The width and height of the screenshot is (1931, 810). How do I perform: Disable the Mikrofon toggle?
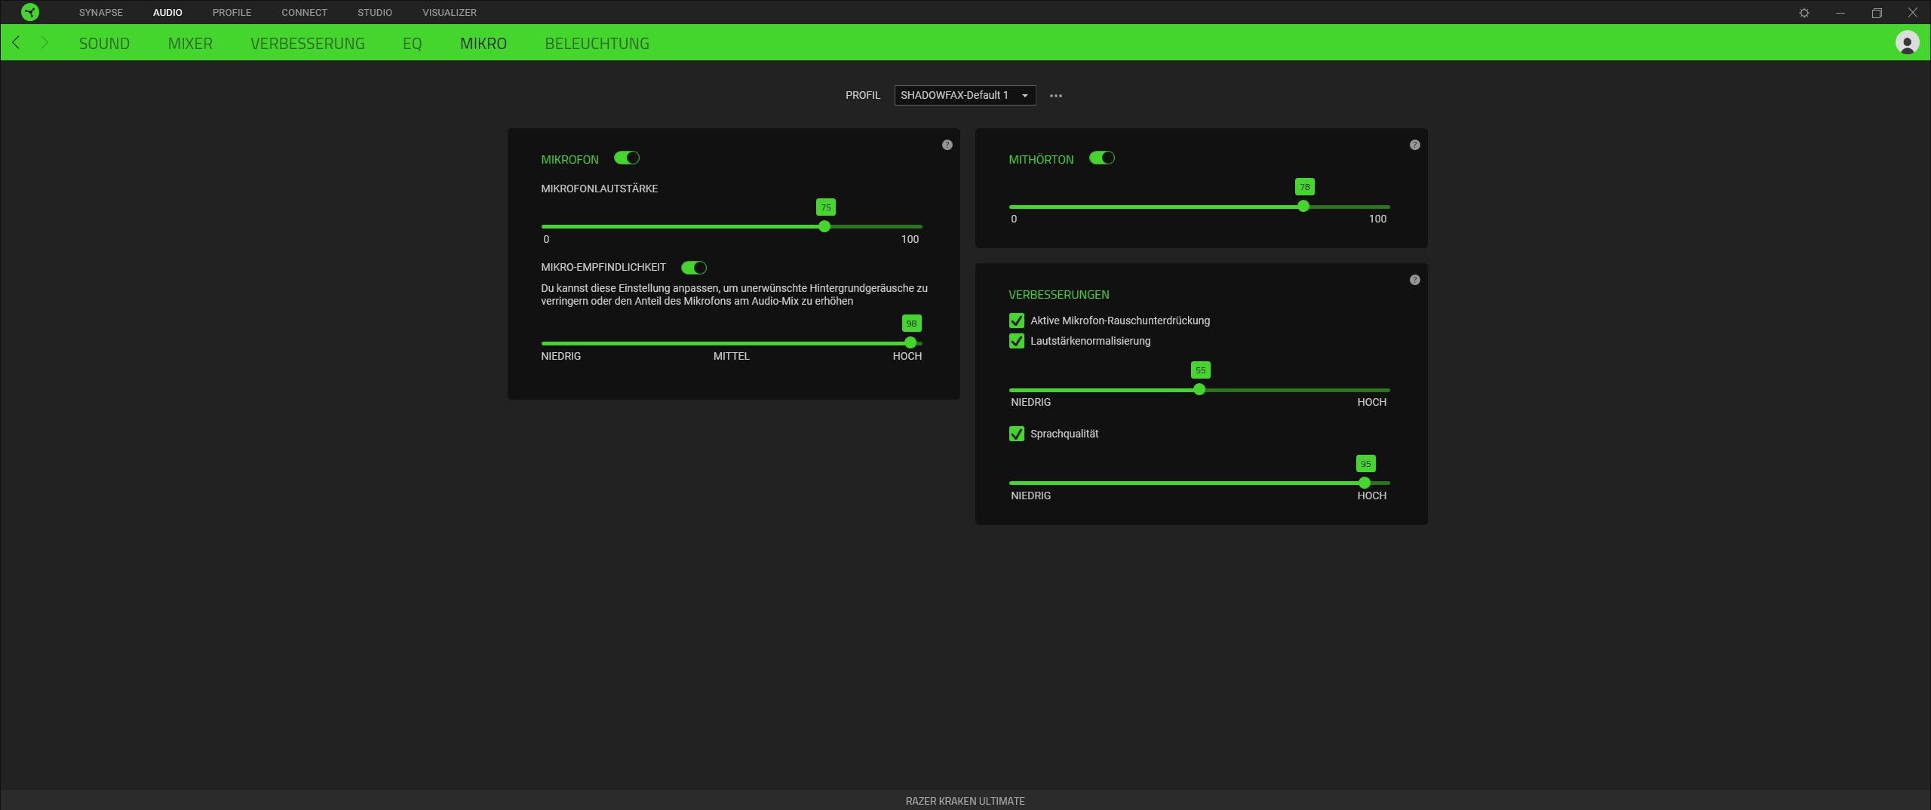coord(626,158)
